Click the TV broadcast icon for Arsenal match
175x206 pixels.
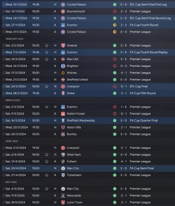click(x=47, y=46)
